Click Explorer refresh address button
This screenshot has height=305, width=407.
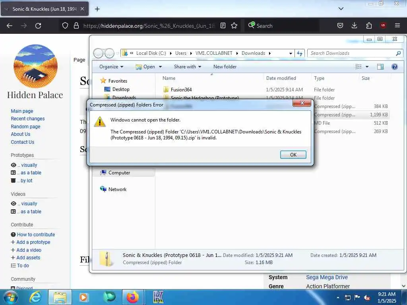(300, 53)
